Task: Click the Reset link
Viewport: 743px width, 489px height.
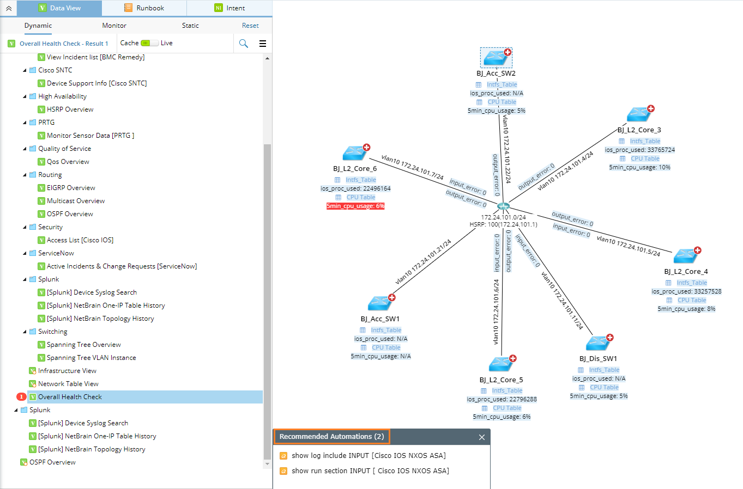Action: 250,26
